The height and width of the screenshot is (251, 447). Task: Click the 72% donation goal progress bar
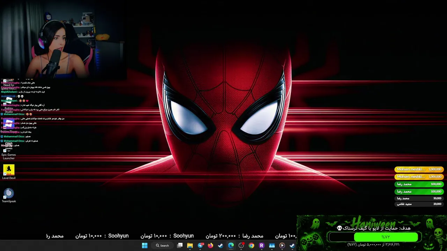tap(373, 237)
